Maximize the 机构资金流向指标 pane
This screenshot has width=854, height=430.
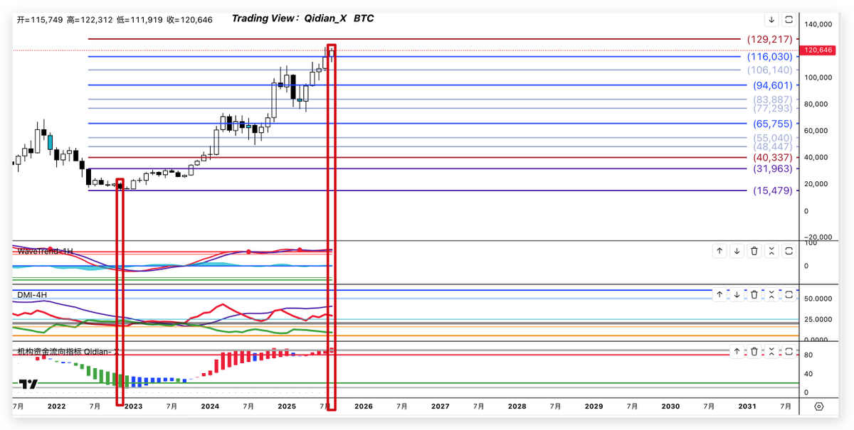(789, 351)
